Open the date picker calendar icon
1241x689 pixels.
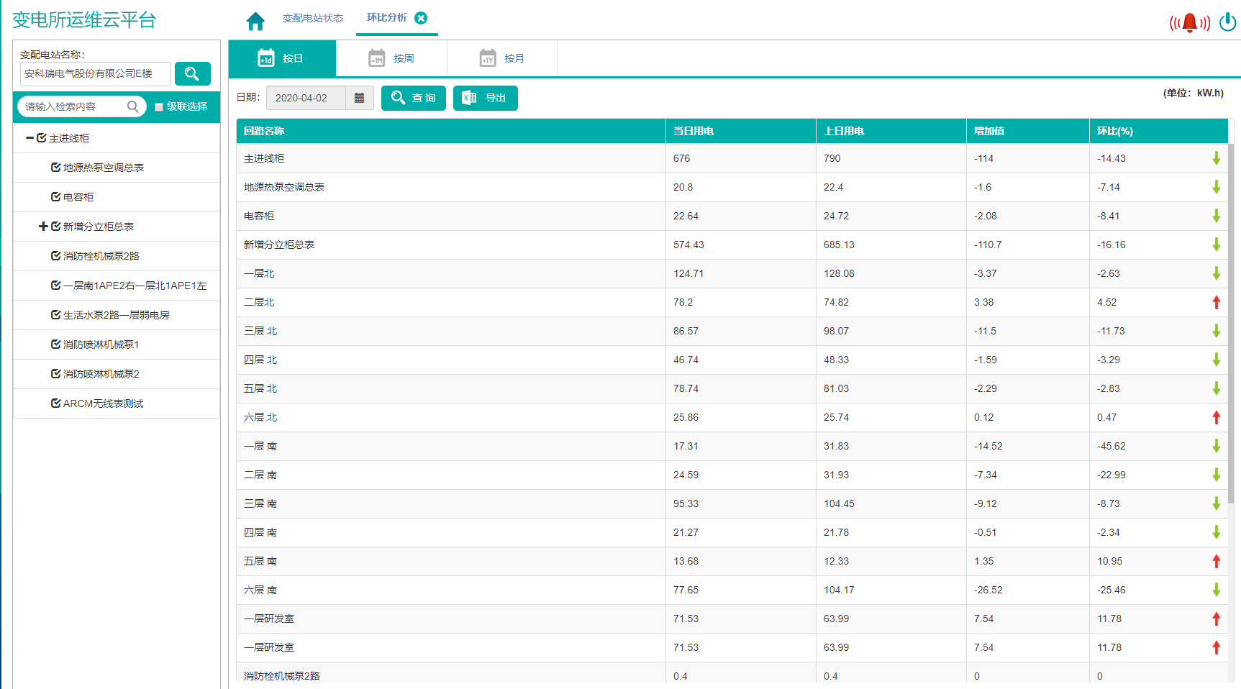coord(359,98)
